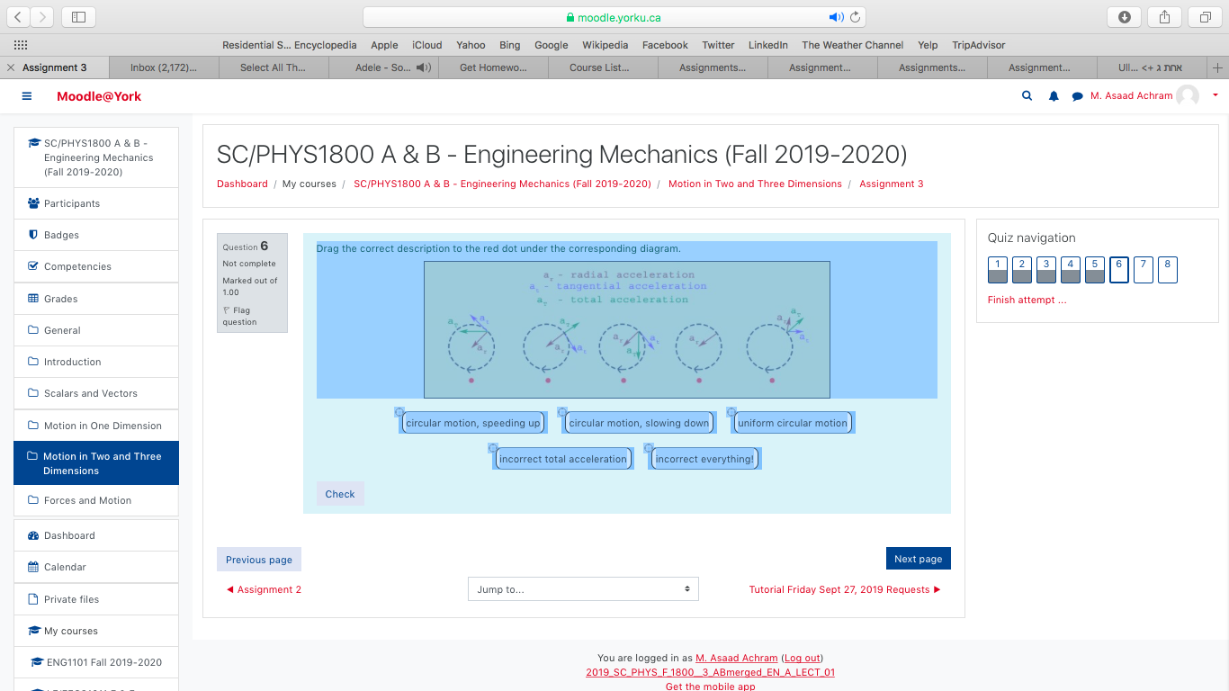Go forward with Safari forward arrow
The image size is (1229, 691).
coord(42,17)
